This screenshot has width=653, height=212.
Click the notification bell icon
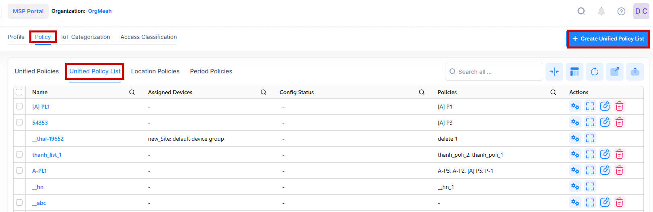click(601, 11)
